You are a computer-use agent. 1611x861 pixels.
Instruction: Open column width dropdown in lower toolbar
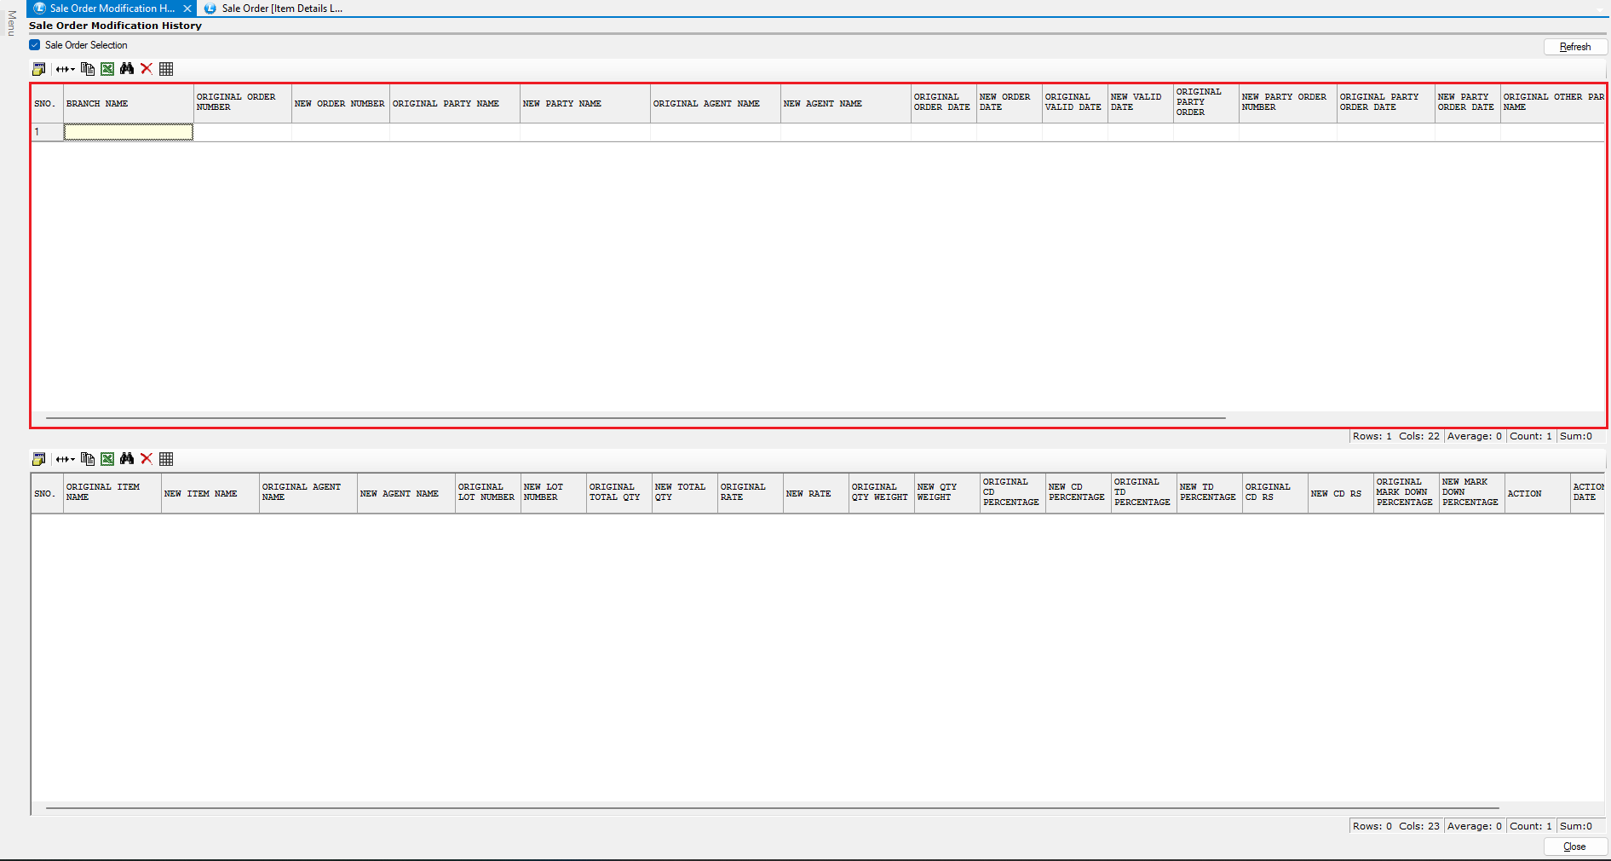66,459
